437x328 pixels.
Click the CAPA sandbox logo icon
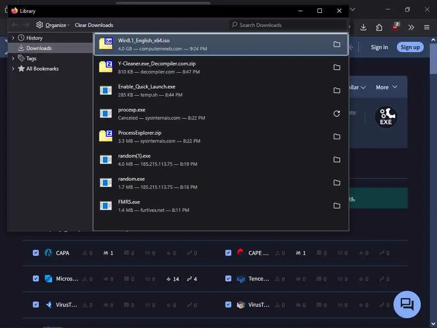click(48, 253)
